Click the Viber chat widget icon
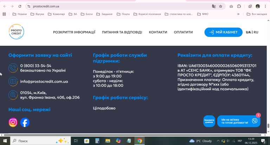Viewport: 270px width, 145px height. [x=255, y=121]
